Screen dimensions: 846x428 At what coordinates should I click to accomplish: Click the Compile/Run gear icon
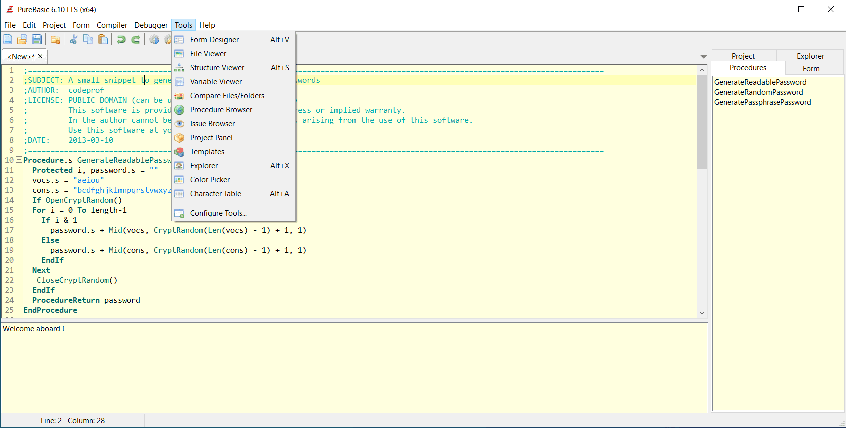click(x=154, y=40)
